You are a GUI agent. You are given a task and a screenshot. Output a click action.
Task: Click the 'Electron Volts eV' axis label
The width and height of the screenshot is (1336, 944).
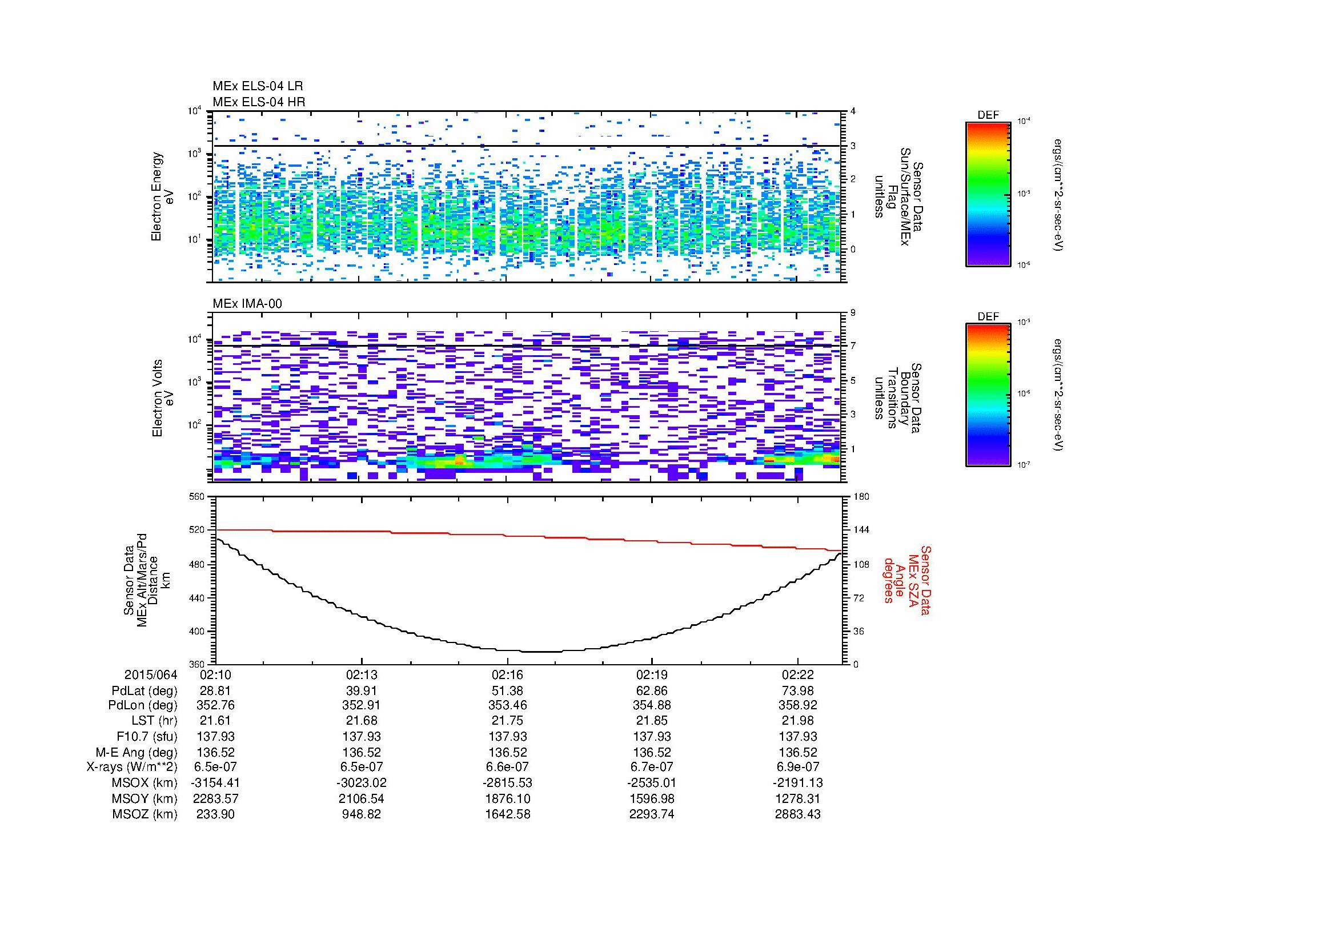coord(163,399)
